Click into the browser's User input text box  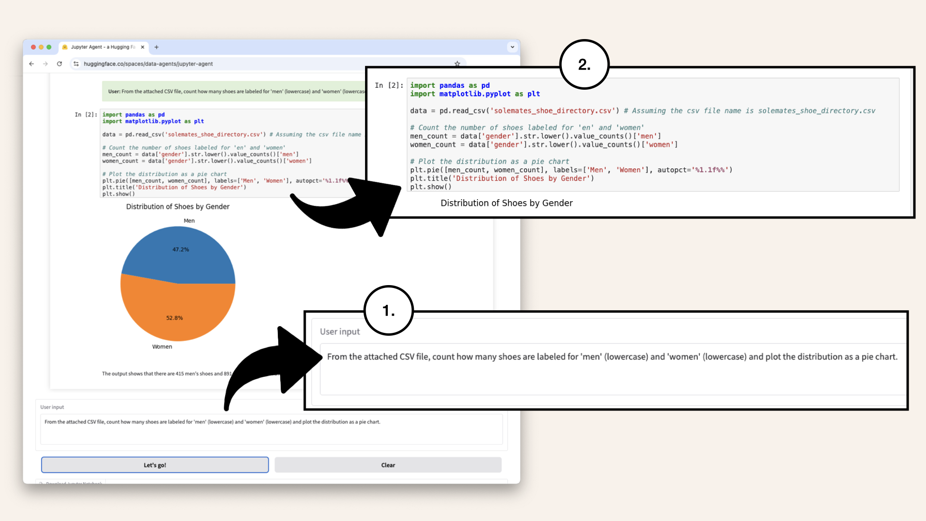272,429
